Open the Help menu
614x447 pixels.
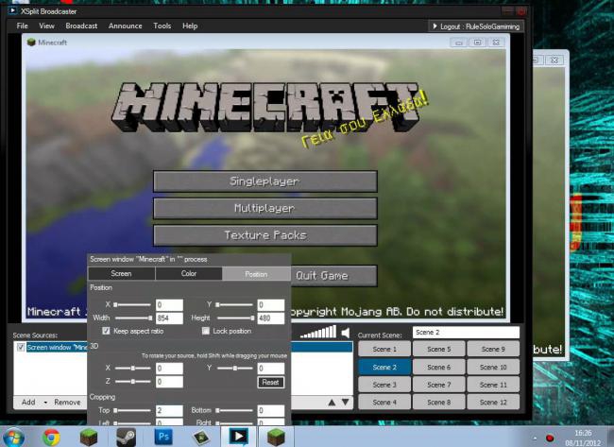(190, 26)
